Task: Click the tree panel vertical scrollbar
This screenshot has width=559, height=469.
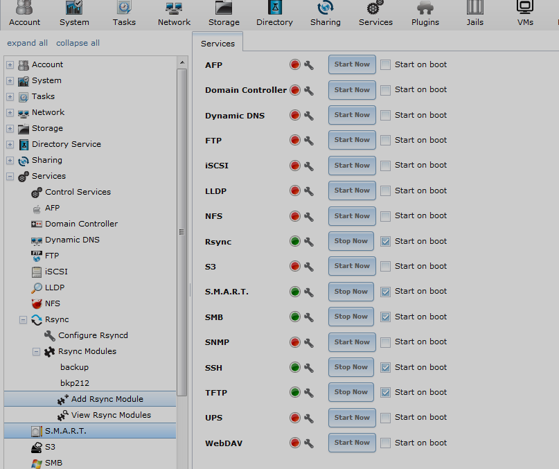Action: click(182, 232)
